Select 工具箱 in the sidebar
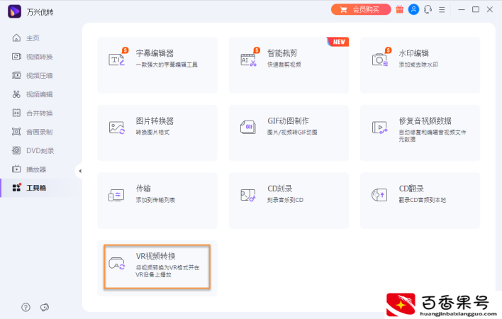 point(36,188)
